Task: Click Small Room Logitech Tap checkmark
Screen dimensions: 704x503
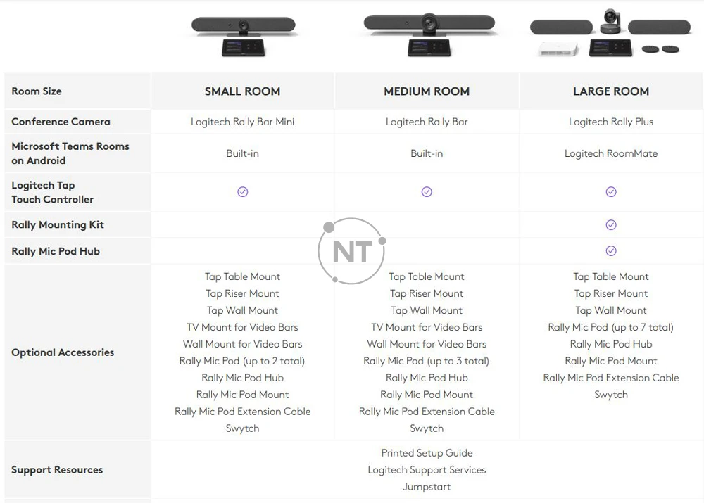Action: tap(243, 192)
